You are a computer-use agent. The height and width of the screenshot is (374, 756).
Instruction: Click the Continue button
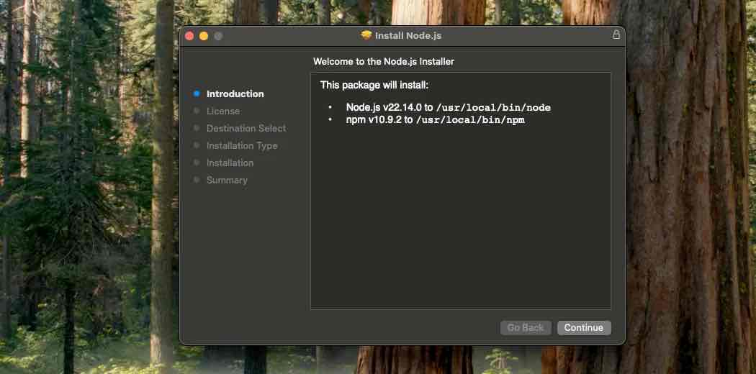pyautogui.click(x=584, y=328)
